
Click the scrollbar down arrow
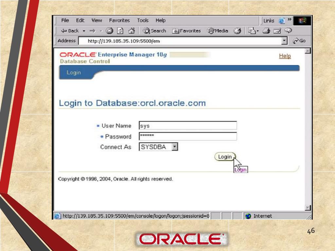[308, 208]
